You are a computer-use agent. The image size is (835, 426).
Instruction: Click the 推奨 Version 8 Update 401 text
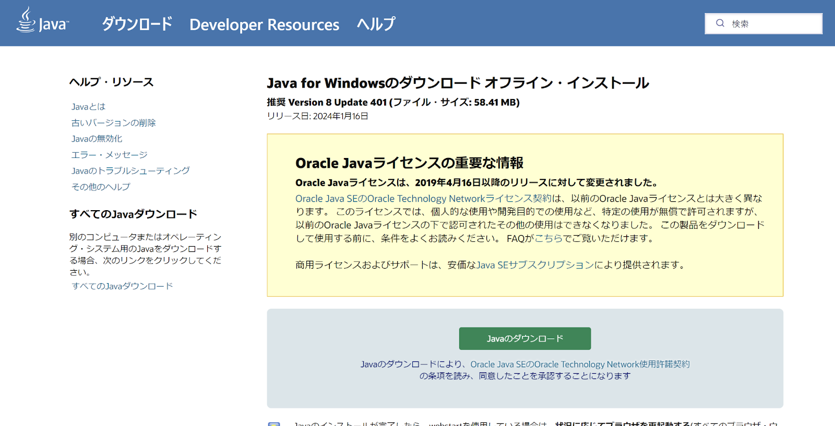coord(393,102)
